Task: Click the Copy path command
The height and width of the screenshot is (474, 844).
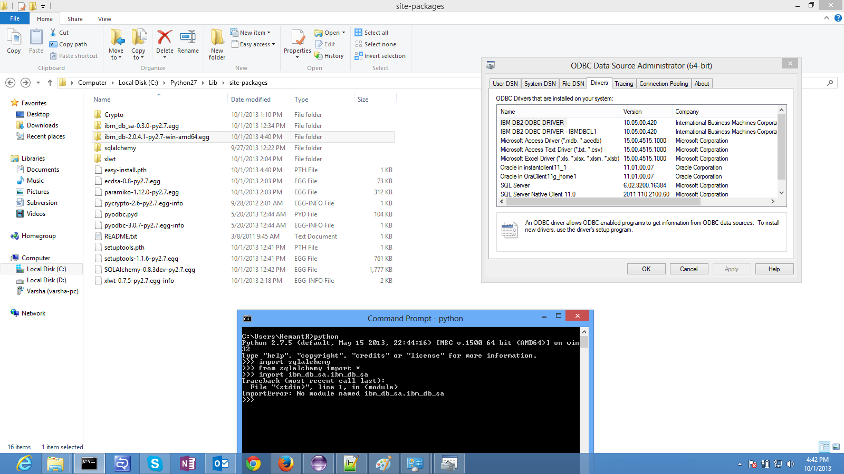Action: (x=68, y=44)
